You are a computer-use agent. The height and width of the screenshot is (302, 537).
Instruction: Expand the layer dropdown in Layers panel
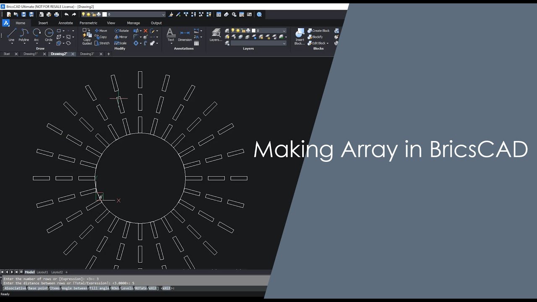click(284, 31)
